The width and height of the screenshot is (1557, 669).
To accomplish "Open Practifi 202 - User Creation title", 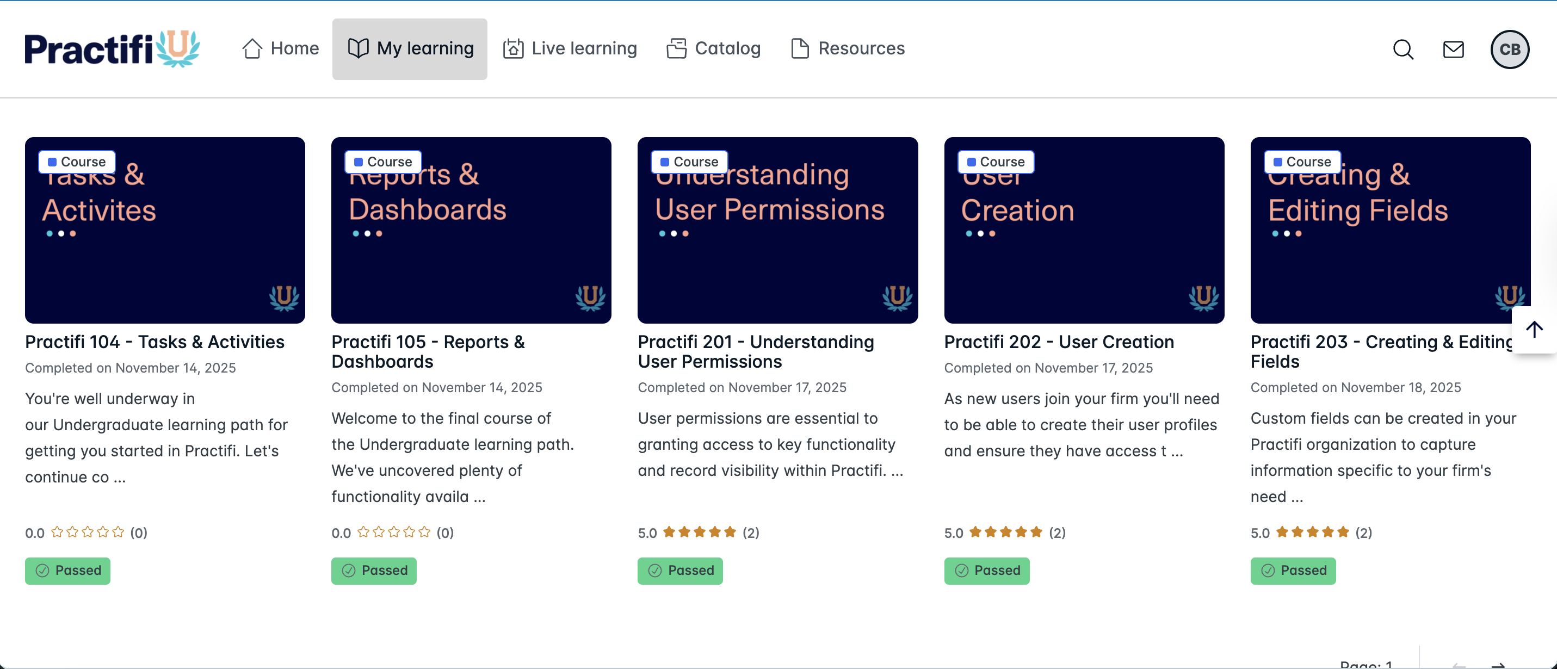I will point(1059,342).
